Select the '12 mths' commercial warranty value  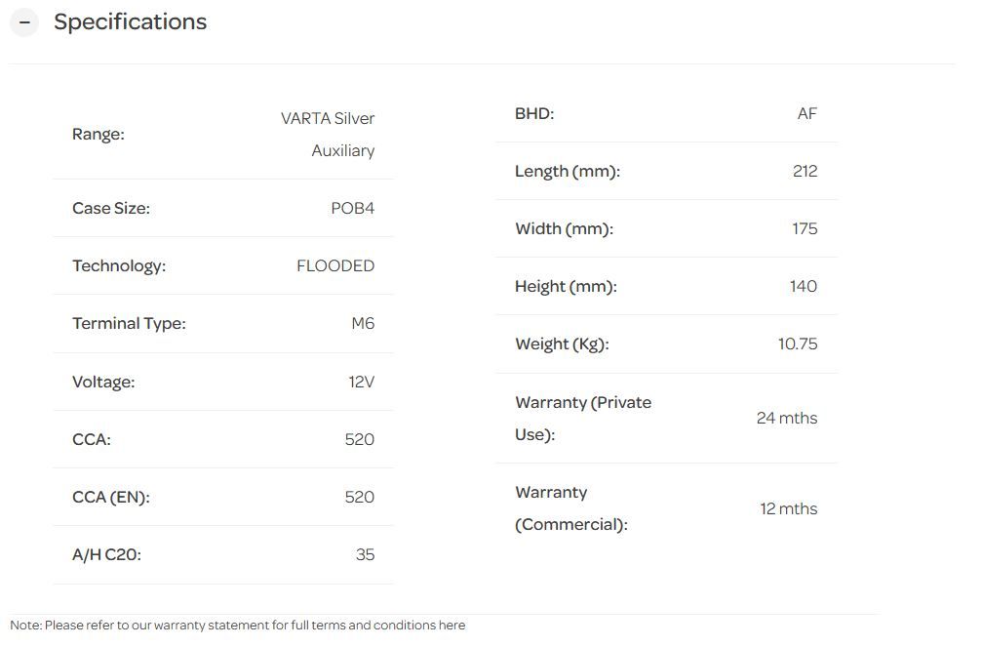click(788, 508)
